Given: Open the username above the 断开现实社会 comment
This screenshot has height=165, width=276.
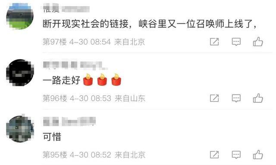Looking at the screenshot, I should point(66,9).
